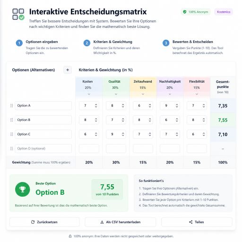
Task: Expand the Qualität criterion chevron
Action: pos(116,94)
